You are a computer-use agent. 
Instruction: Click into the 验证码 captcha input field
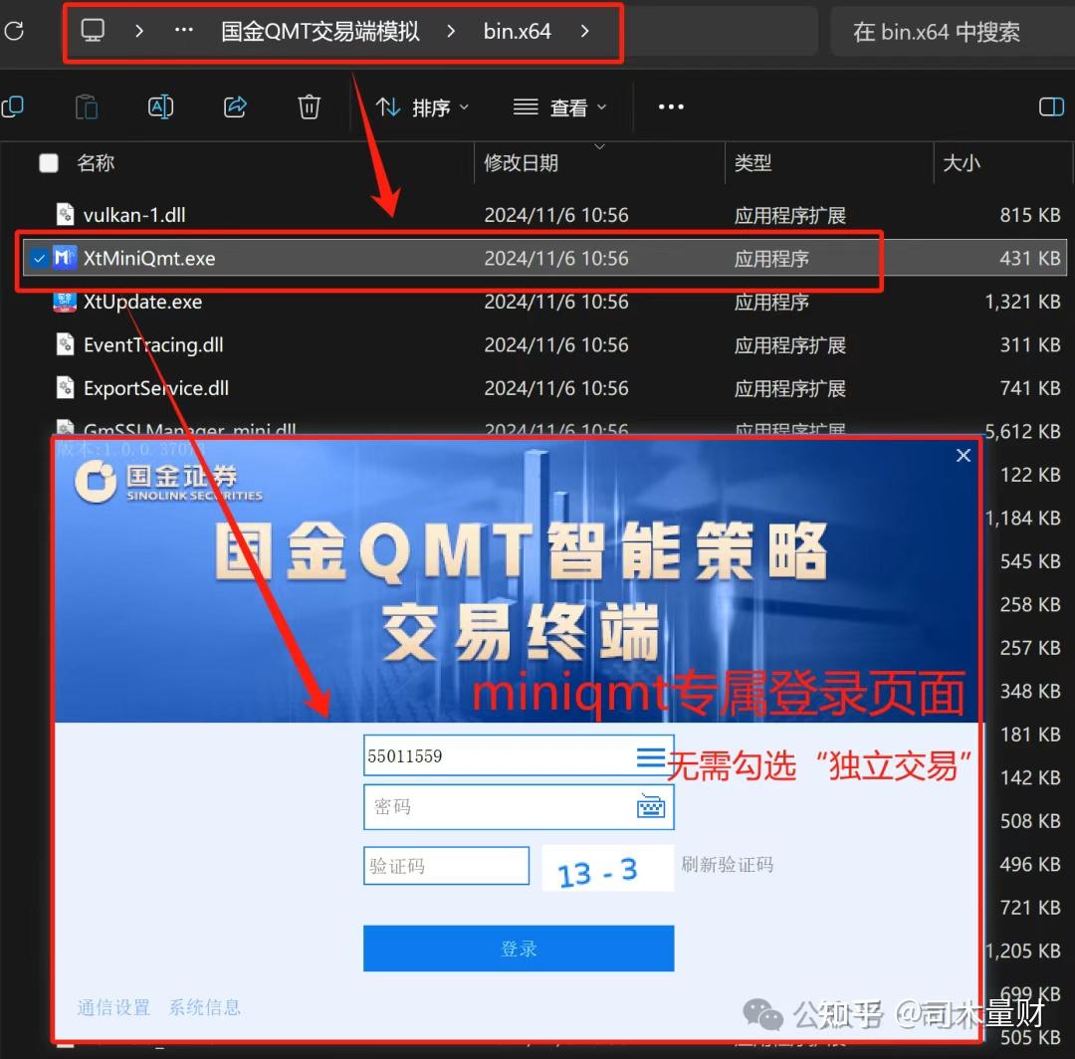coord(446,865)
